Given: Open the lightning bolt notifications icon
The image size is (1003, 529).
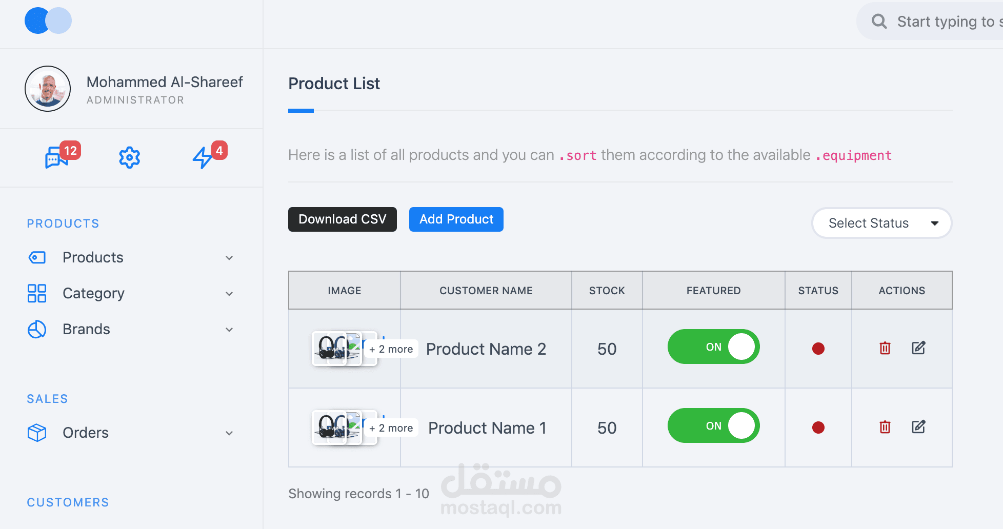Looking at the screenshot, I should [203, 157].
